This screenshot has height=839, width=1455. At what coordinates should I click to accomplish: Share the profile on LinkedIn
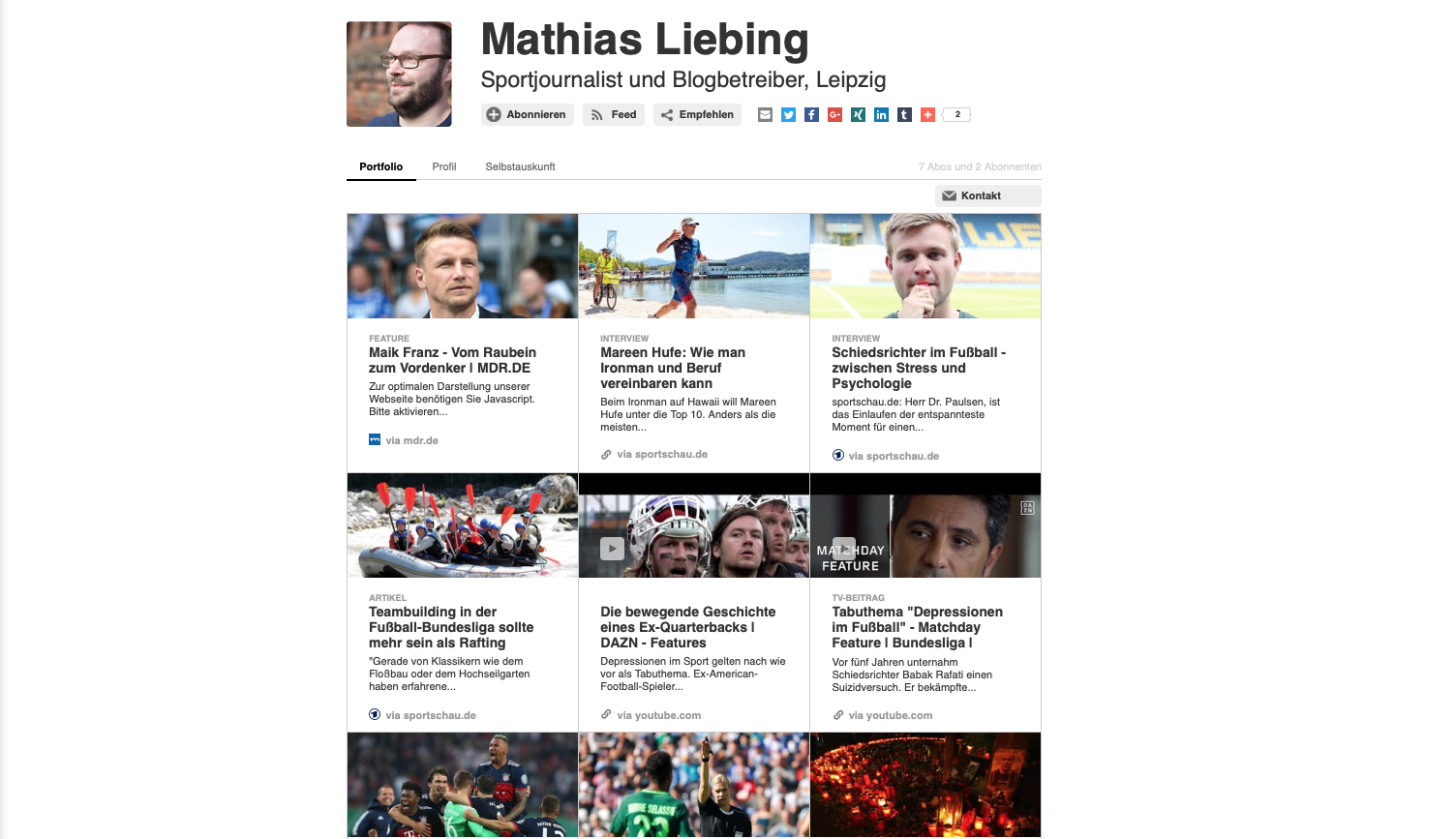881,114
